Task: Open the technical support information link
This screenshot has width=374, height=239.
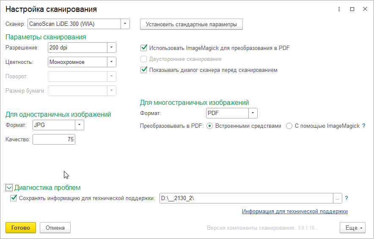Action: pos(294,211)
